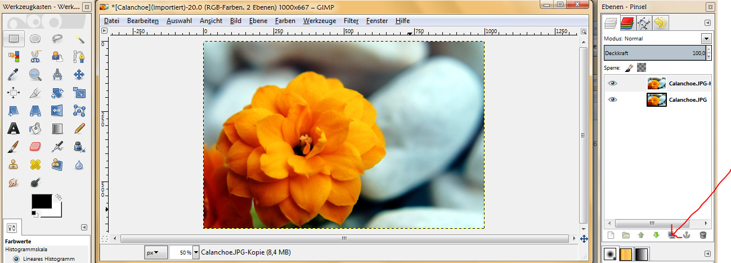Screen dimensions: 731x263
Task: Click the Deckkraft opacity slider
Action: [653, 53]
